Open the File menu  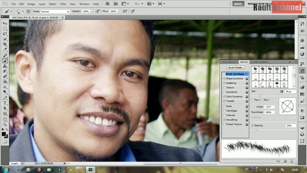13,4
